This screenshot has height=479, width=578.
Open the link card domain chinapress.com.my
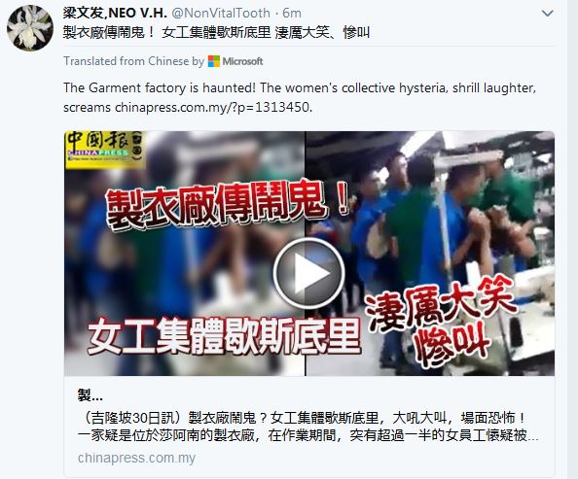[x=136, y=458]
